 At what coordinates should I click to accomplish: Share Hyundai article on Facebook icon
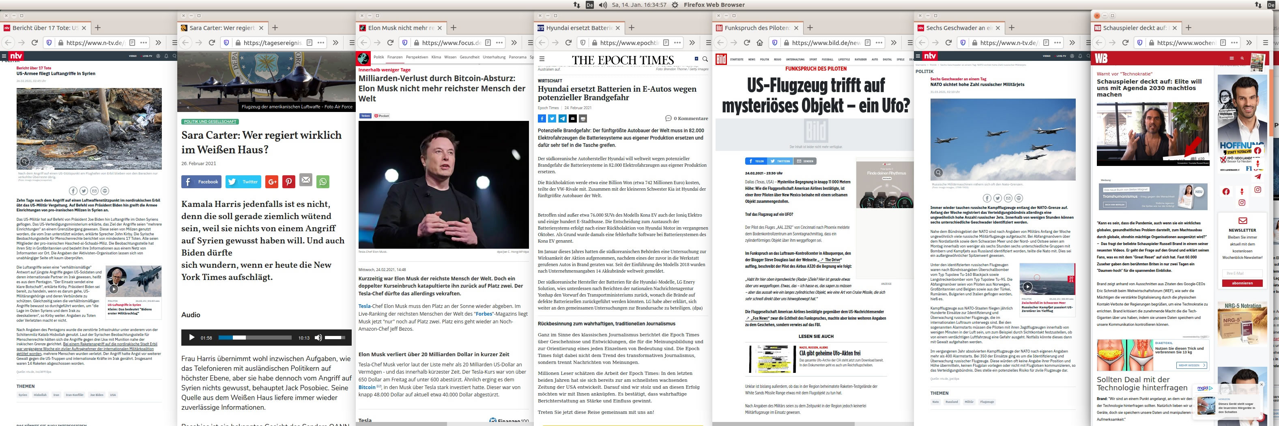point(542,118)
